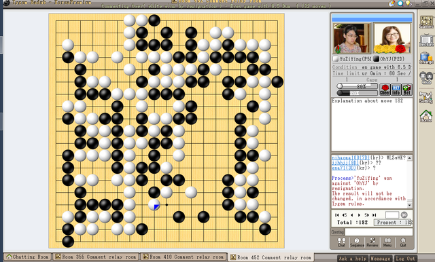
Task: Click the black 20% cheer bar
Action: (358, 93)
